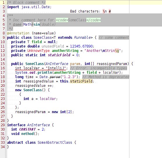
Task: Open the @see link in doc comment
Action: click(17, 24)
